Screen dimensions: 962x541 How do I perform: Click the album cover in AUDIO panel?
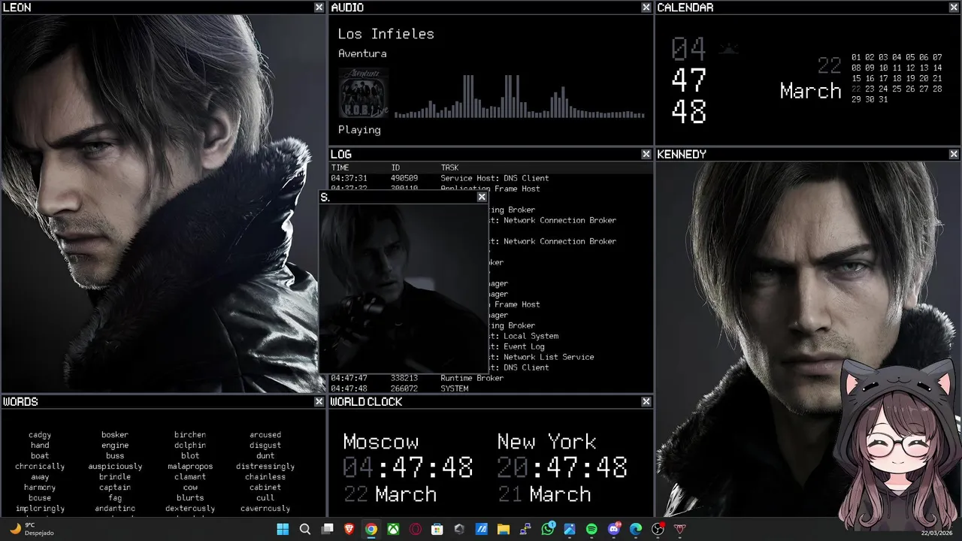click(363, 92)
